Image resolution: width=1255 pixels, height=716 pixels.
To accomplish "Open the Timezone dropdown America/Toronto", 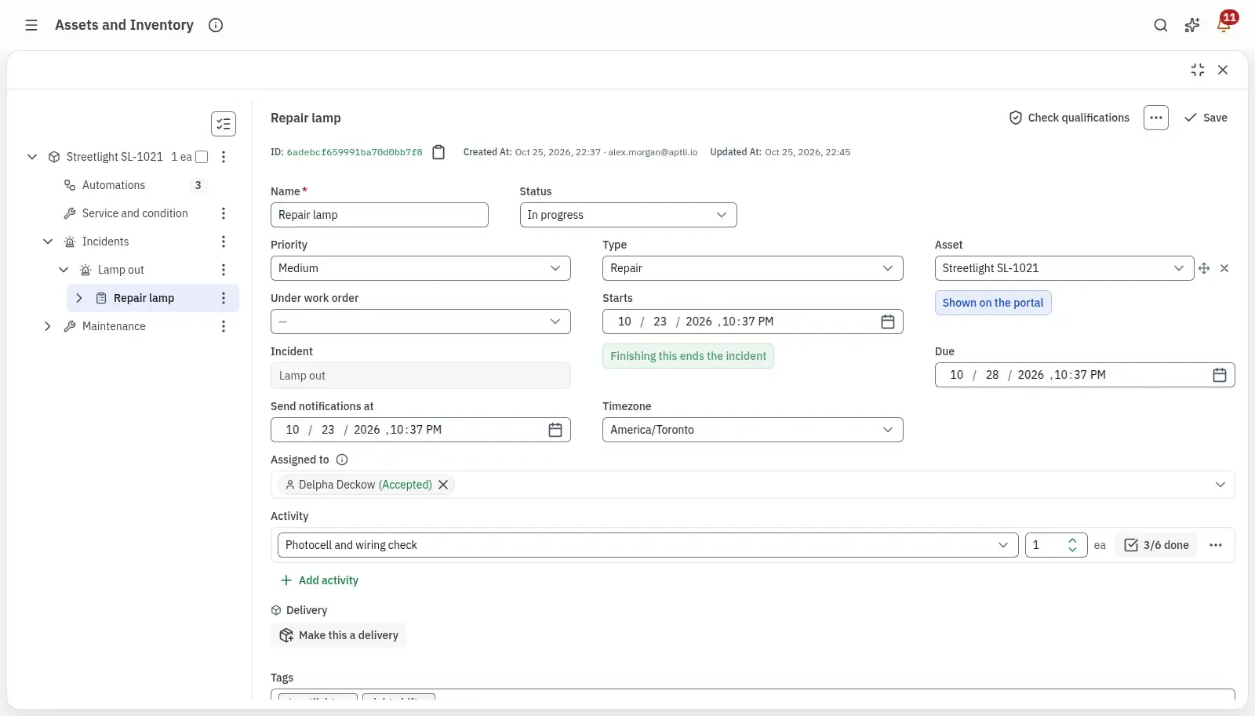I will [753, 430].
